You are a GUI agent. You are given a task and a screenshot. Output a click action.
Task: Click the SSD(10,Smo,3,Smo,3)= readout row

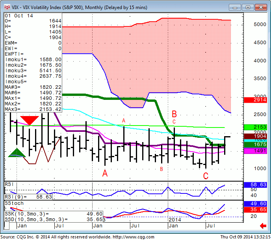pos(54,219)
